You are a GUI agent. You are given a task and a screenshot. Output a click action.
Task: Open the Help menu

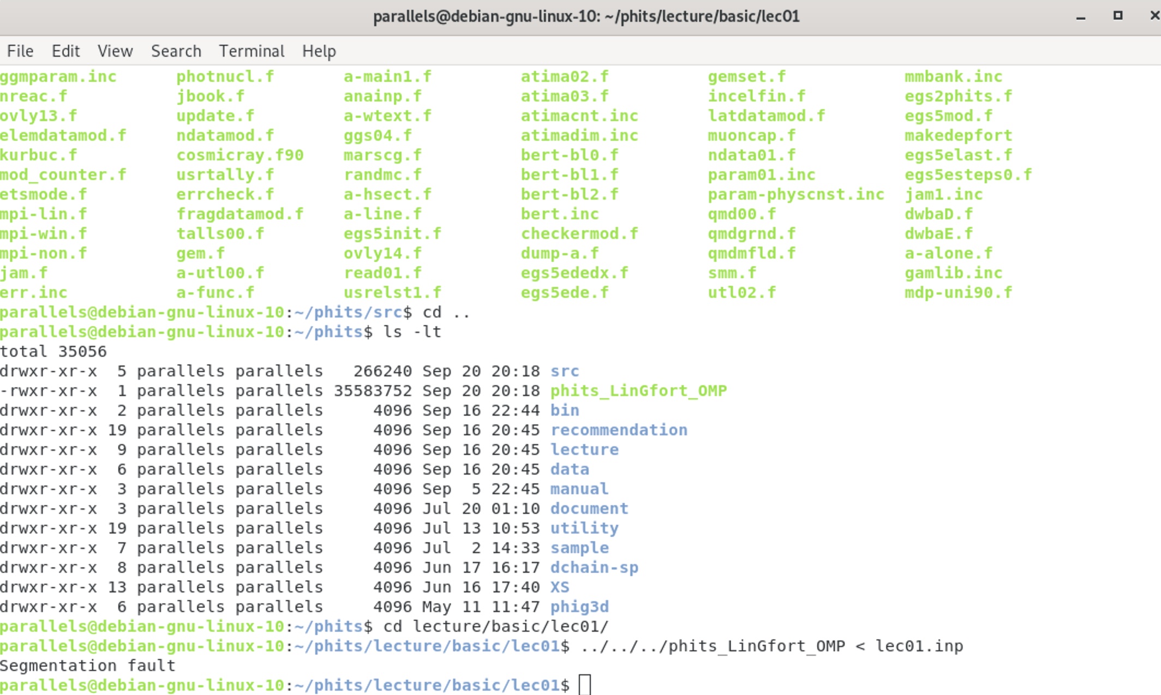tap(319, 51)
